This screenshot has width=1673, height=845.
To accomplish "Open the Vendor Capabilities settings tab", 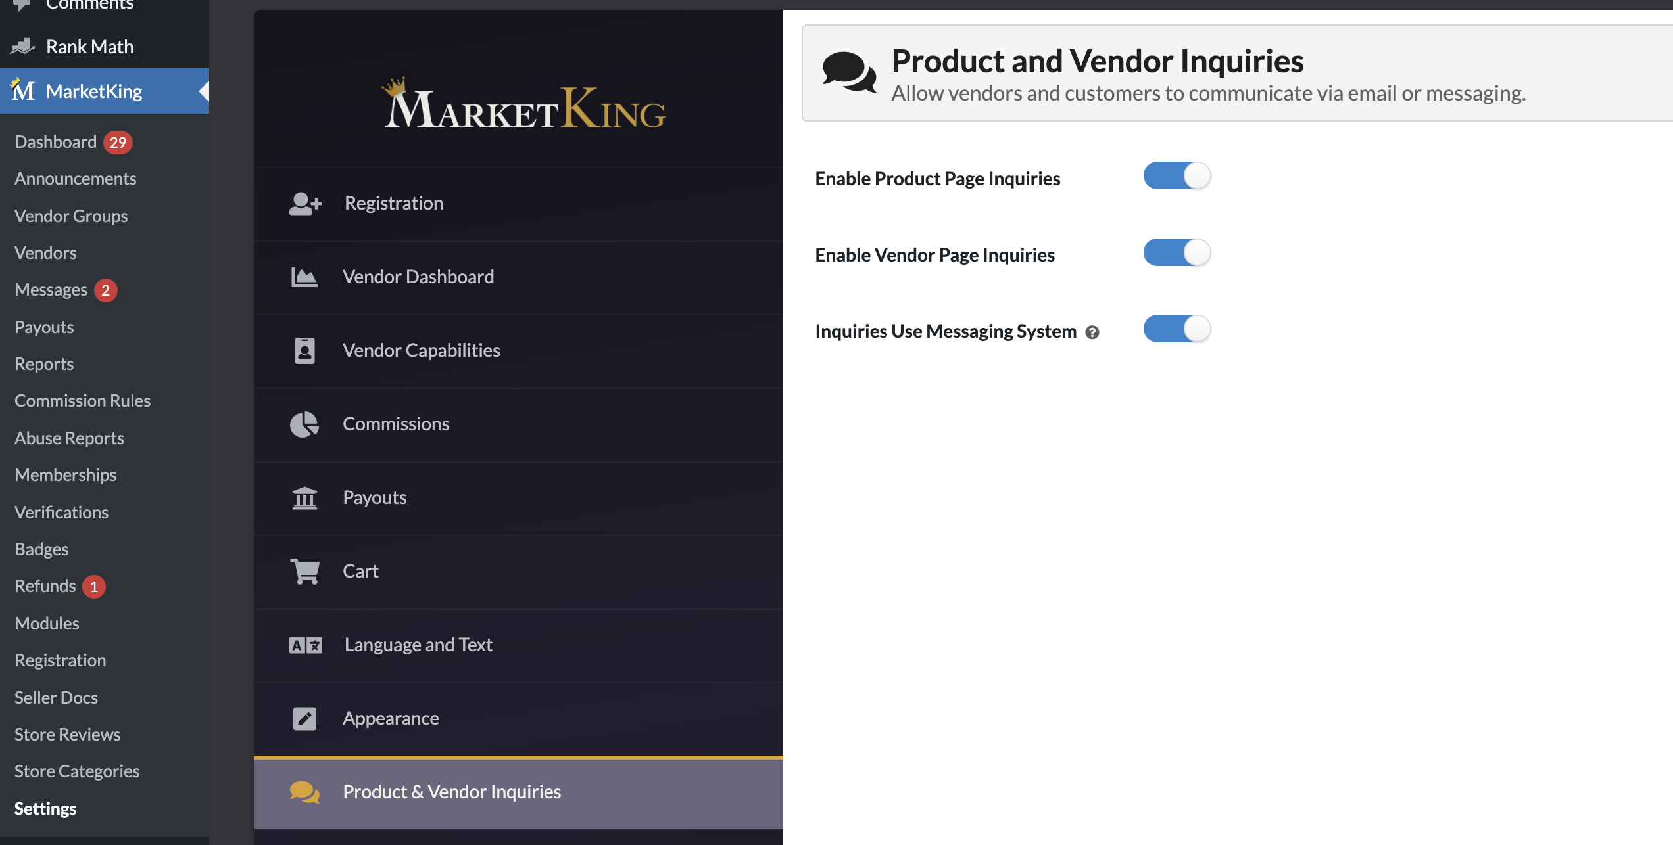I will click(518, 351).
